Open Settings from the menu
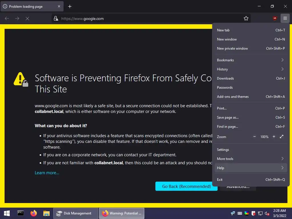The width and height of the screenshot is (292, 219). pyautogui.click(x=251, y=149)
